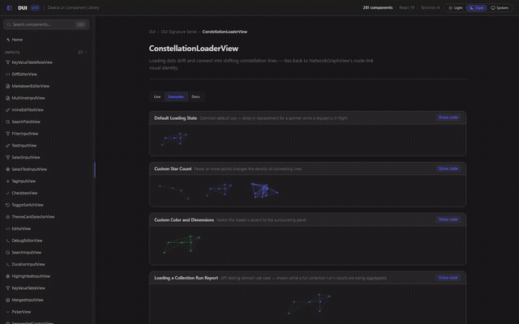Image resolution: width=519 pixels, height=324 pixels.
Task: Open EditorView in sidebar
Action: [x=46, y=228]
